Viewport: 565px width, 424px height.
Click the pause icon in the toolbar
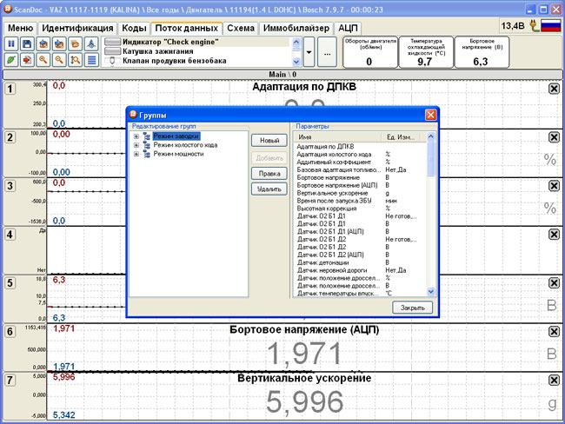12,43
